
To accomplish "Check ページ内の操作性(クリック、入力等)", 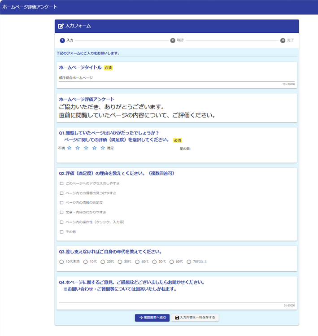I will coord(61,222).
